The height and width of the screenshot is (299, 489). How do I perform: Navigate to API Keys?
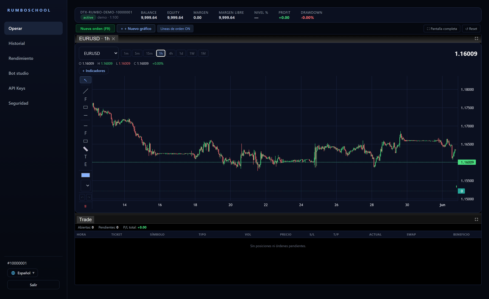coord(34,88)
